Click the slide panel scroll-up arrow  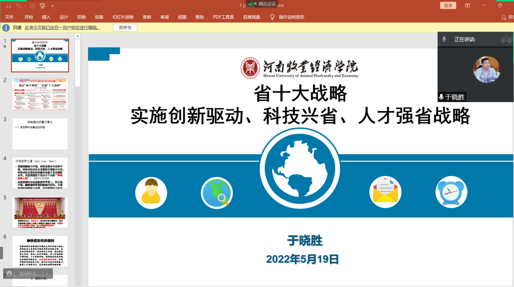(77, 36)
